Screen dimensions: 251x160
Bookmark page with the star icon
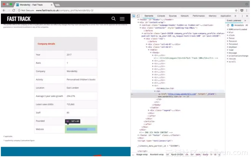point(236,10)
